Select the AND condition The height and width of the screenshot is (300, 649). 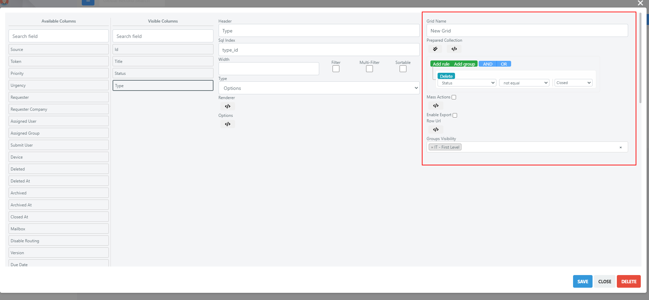pyautogui.click(x=488, y=64)
